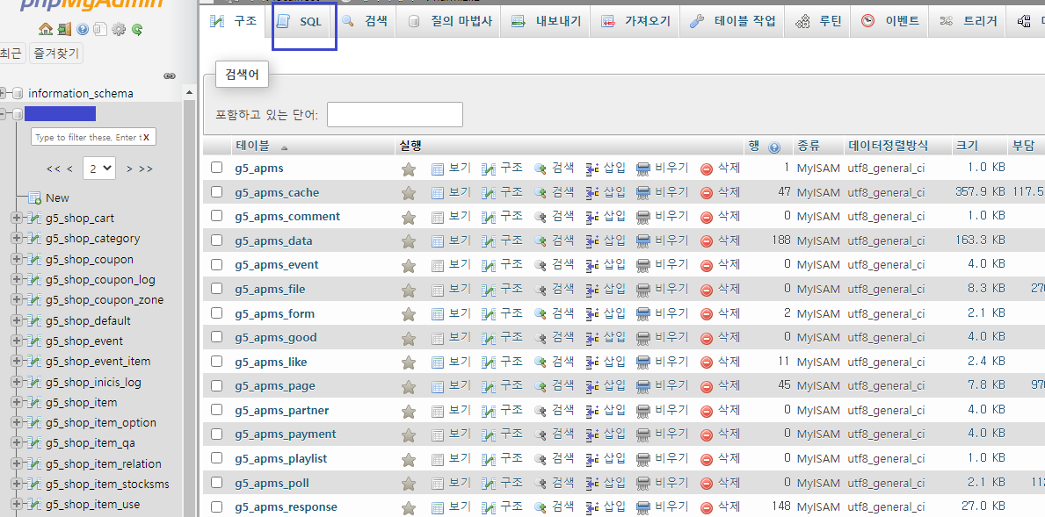Click the link chain icon in the navigation panel
Viewport: 1045px width, 517px height.
(170, 76)
